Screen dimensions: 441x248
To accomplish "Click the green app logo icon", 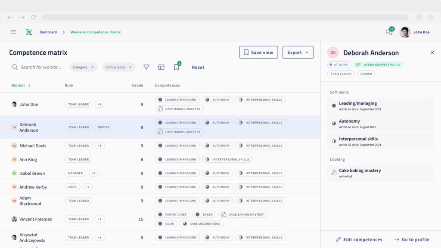I will click(x=29, y=32).
